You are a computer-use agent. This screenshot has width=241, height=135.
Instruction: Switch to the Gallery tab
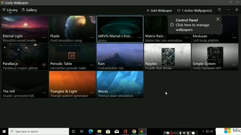click(29, 10)
